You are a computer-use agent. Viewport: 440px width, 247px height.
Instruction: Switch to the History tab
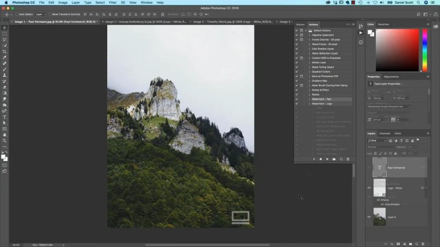[x=300, y=25]
